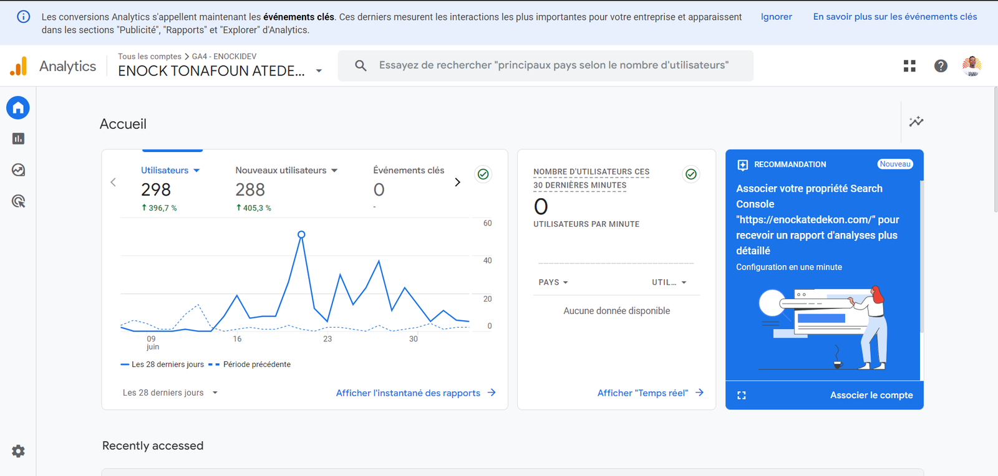
Task: Open the Reports bar chart icon
Action: click(x=18, y=138)
